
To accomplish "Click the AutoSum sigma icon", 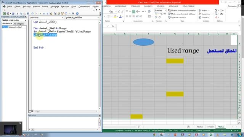I will (216, 10).
